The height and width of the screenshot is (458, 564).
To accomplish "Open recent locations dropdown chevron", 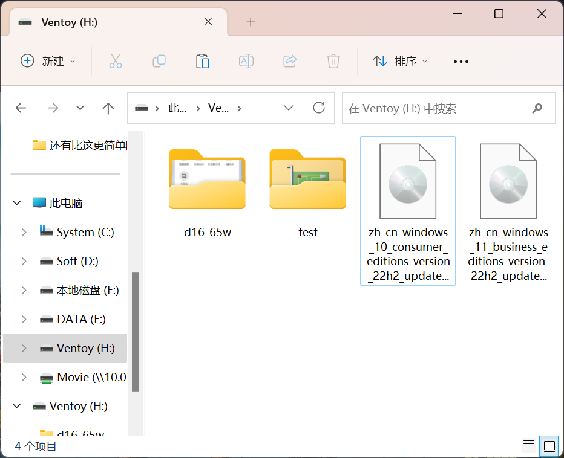I will [x=80, y=108].
